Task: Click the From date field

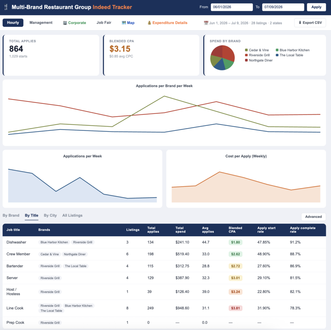Action: click(x=231, y=7)
